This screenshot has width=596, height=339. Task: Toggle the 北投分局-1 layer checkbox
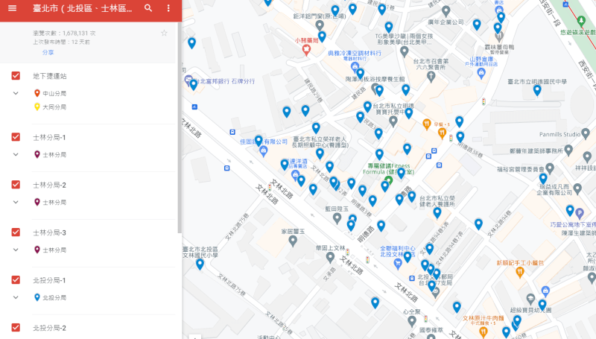[16, 280]
